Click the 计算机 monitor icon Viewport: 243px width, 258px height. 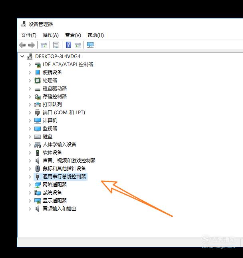coord(38,121)
